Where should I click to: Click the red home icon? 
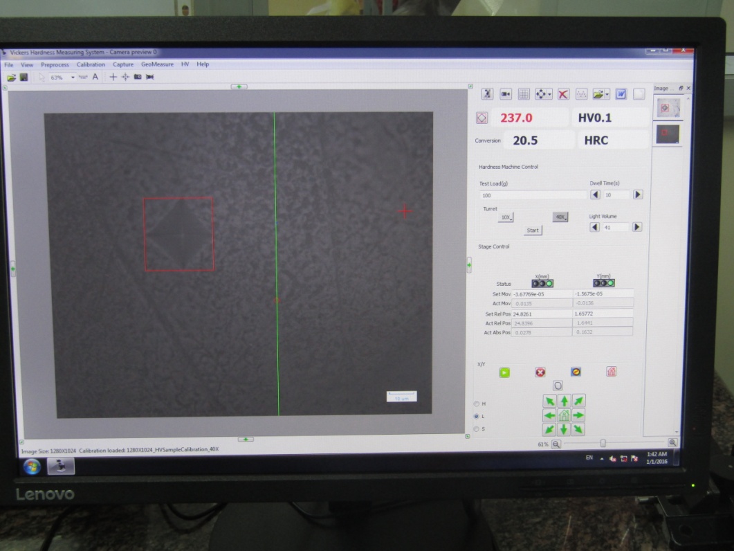pos(612,372)
